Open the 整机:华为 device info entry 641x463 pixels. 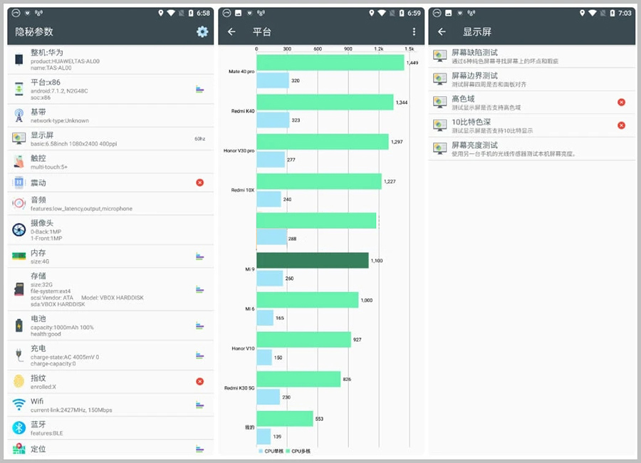point(107,58)
